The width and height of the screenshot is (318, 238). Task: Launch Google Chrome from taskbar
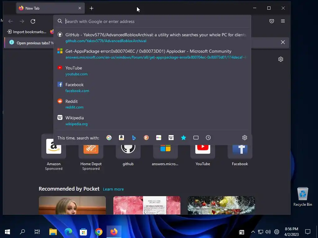click(98, 232)
